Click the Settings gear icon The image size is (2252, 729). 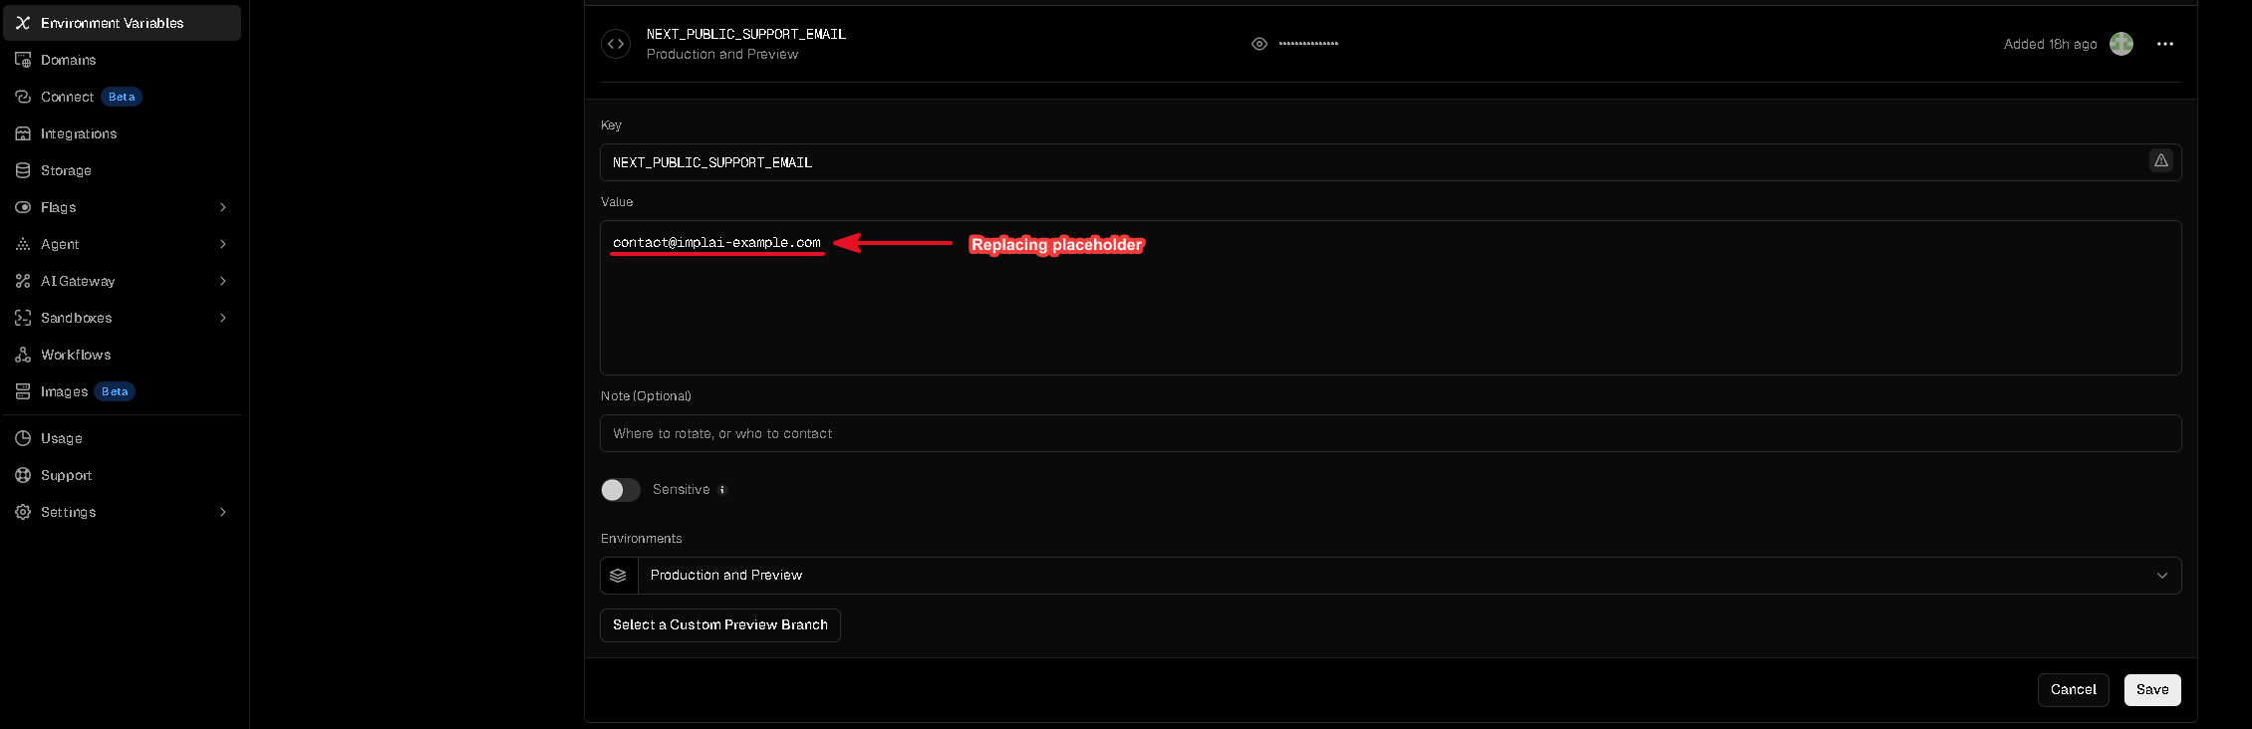pos(23,512)
